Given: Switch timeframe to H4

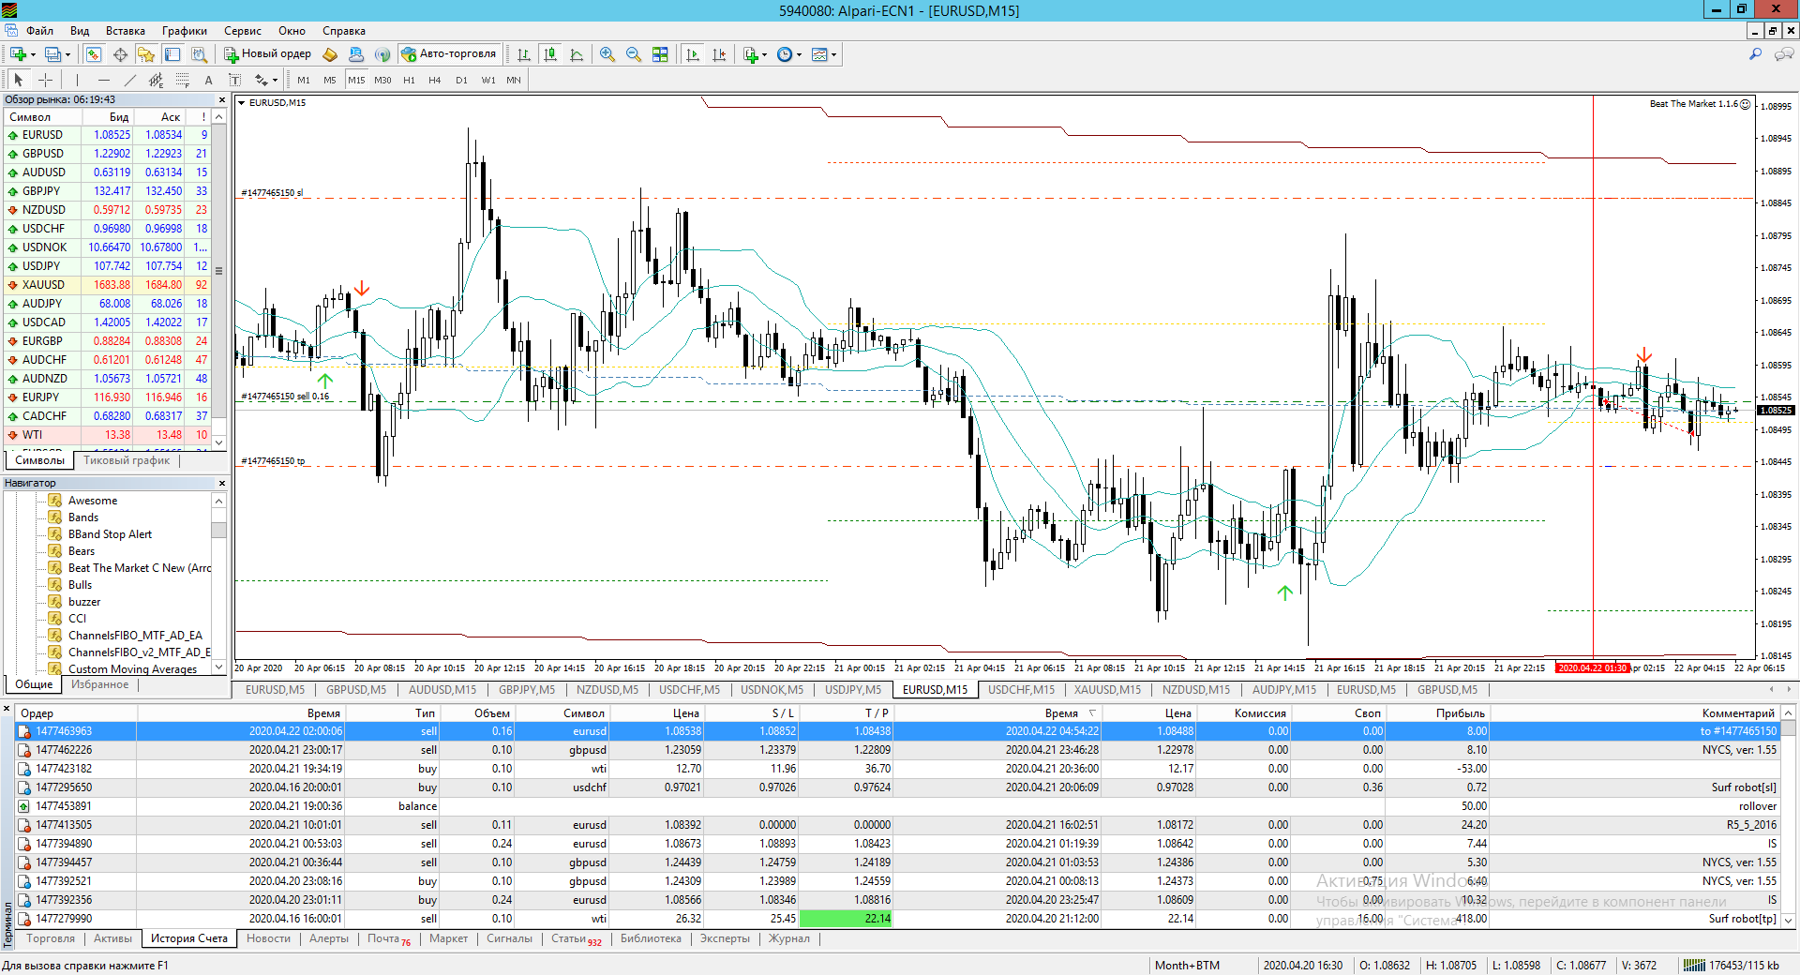Looking at the screenshot, I should coord(435,80).
